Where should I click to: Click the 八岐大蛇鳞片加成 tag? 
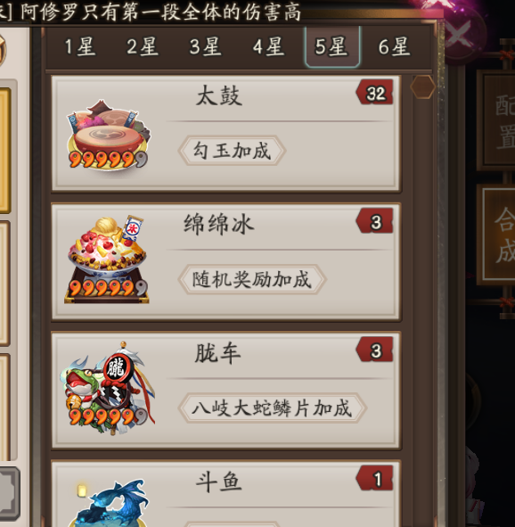point(273,408)
